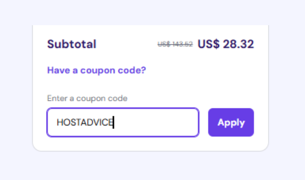Screen dimensions: 305x180
Task: Click the word "Subtotal" in the card
Action: point(72,44)
